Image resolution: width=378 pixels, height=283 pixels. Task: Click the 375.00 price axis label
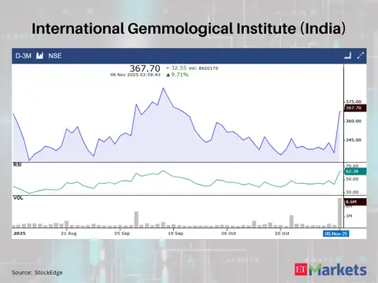[x=354, y=101]
